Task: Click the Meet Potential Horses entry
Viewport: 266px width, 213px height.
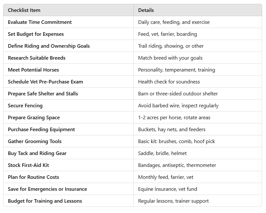Action: click(x=33, y=70)
